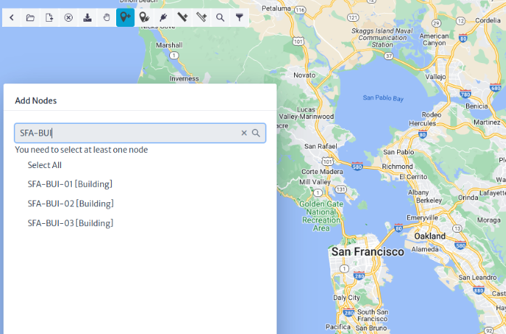Select node SFA-BUI-01 [Building]
This screenshot has width=506, height=334.
(x=70, y=184)
